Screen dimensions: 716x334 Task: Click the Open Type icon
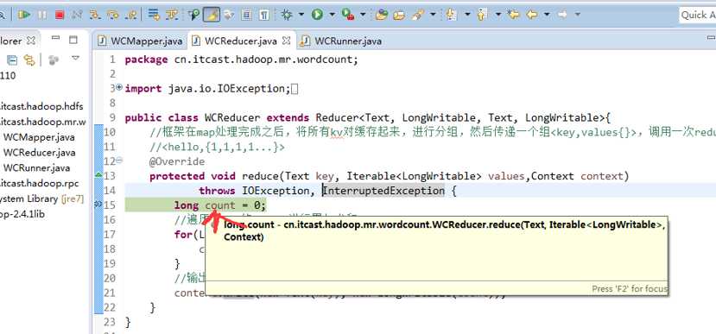[382, 15]
